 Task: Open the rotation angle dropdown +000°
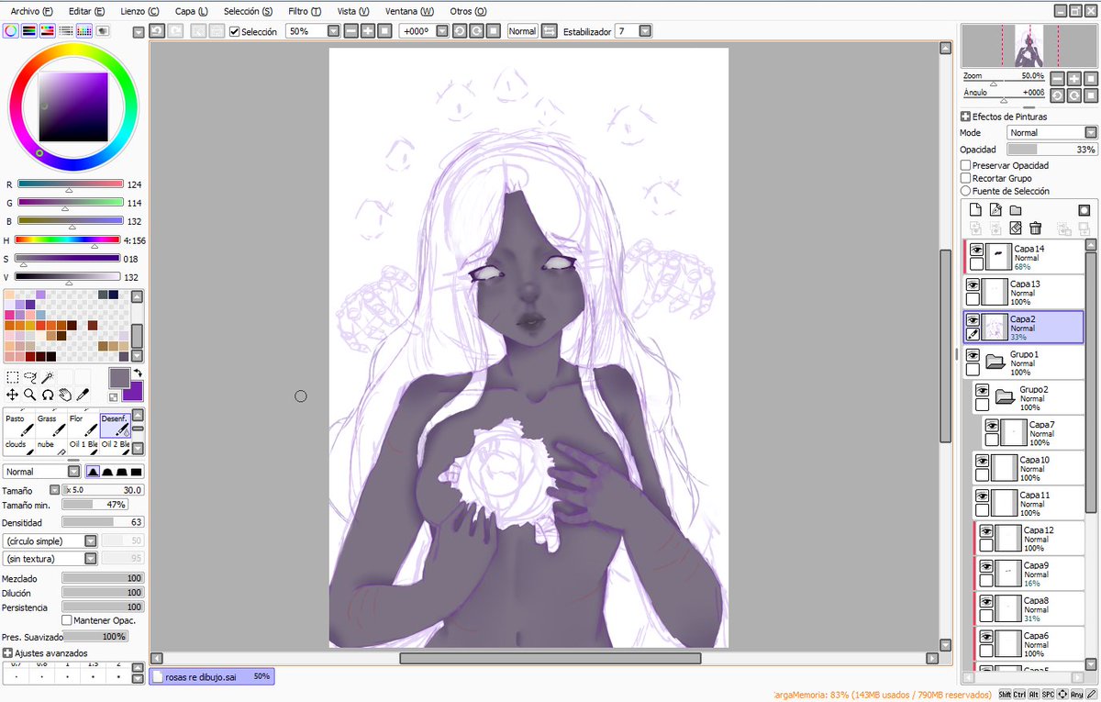tap(442, 31)
